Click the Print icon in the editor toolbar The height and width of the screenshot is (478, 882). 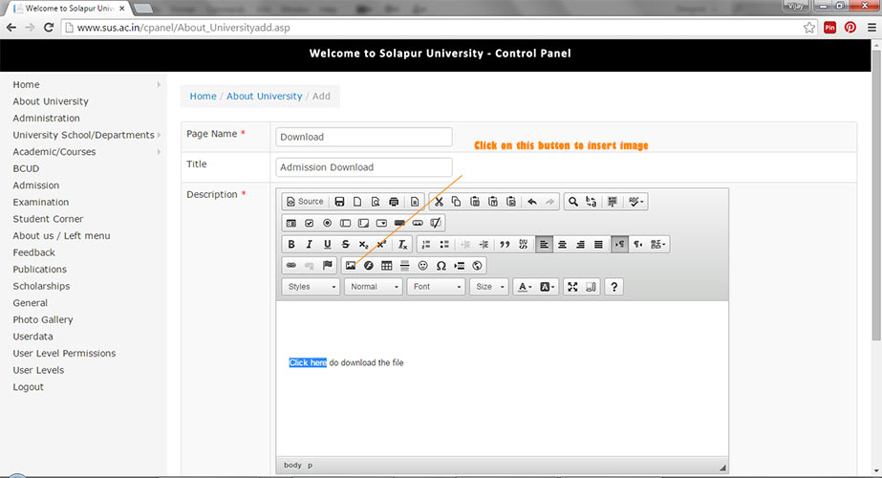[394, 202]
